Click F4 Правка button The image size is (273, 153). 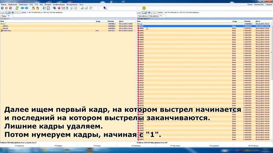coord(58,146)
